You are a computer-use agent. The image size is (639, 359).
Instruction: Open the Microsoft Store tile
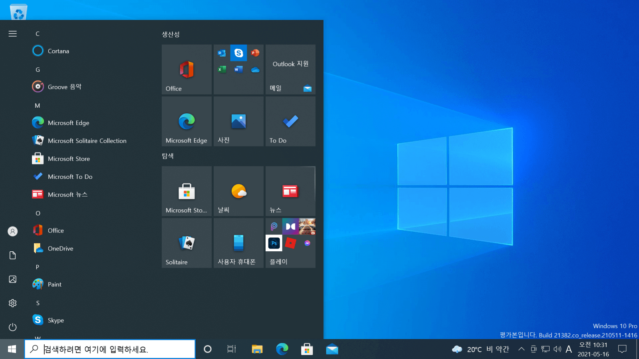187,191
